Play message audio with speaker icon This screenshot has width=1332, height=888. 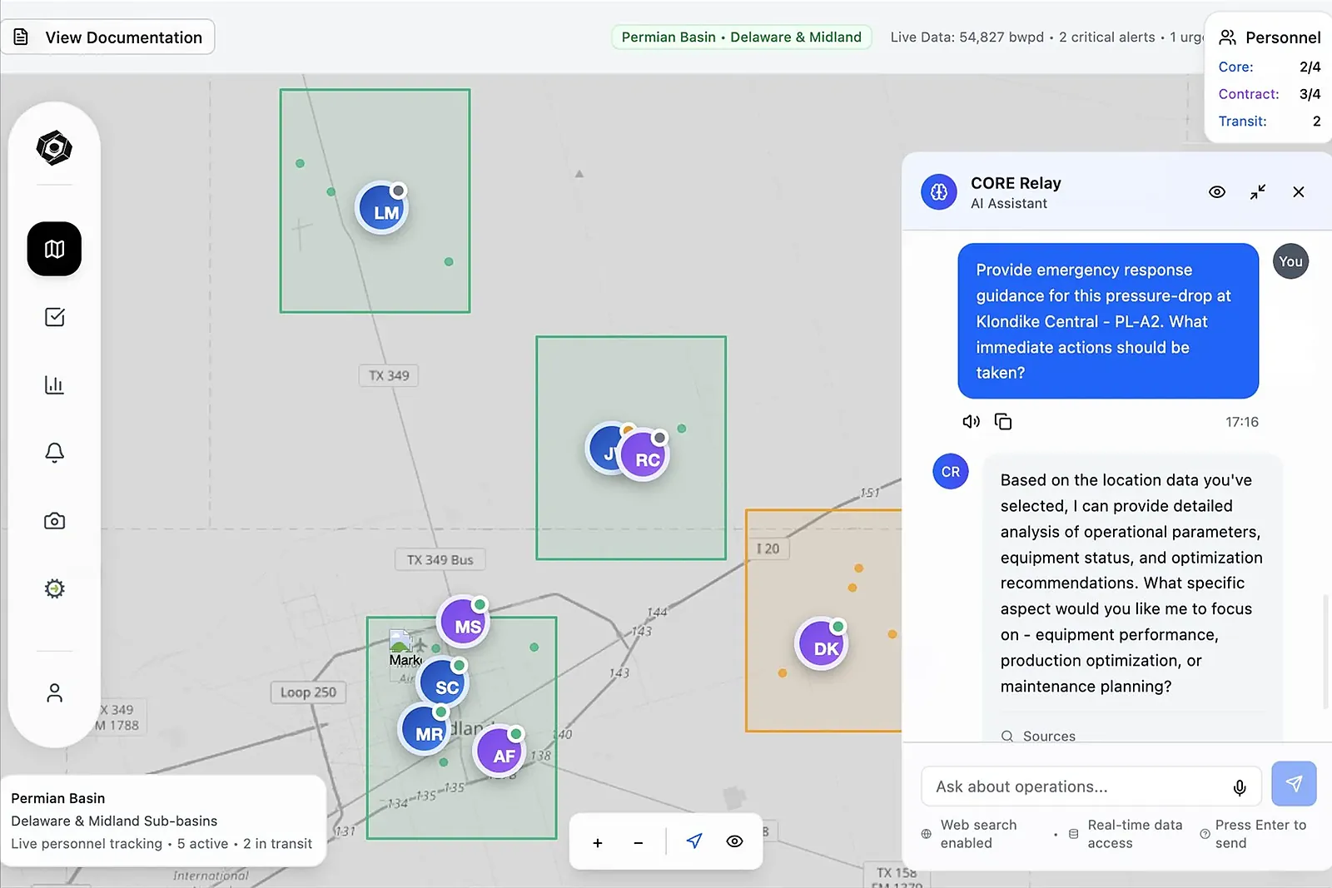pos(971,422)
